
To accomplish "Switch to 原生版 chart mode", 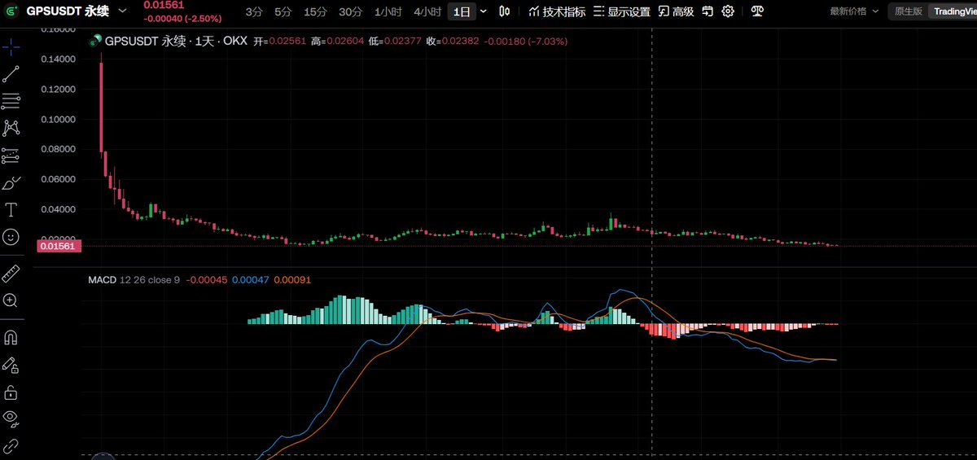I will (x=908, y=11).
